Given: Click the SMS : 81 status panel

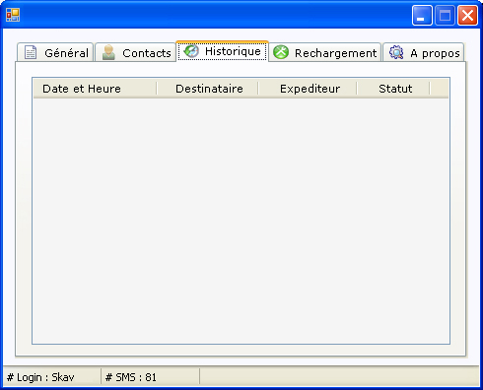Looking at the screenshot, I should pos(150,377).
